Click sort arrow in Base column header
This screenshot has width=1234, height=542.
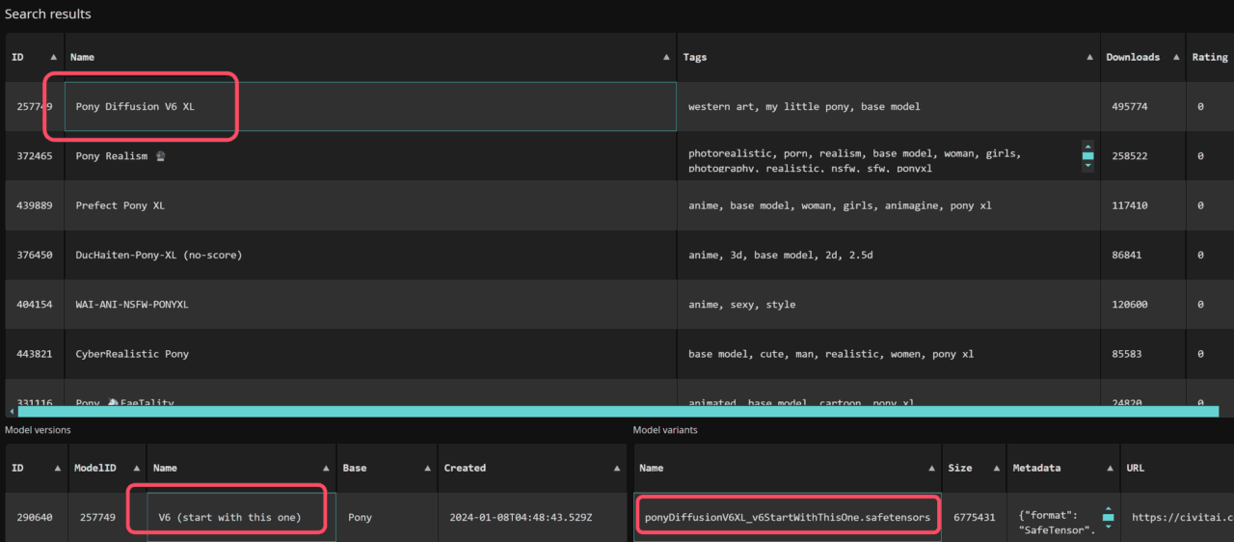tap(428, 469)
